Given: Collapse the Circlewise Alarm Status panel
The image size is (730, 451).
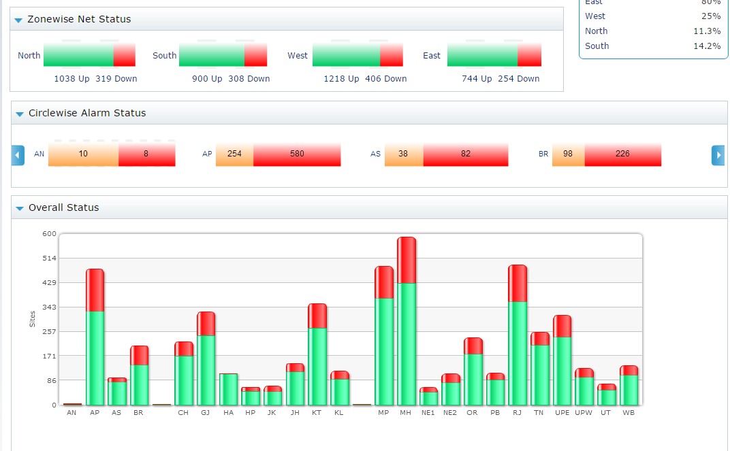Looking at the screenshot, I should point(18,114).
